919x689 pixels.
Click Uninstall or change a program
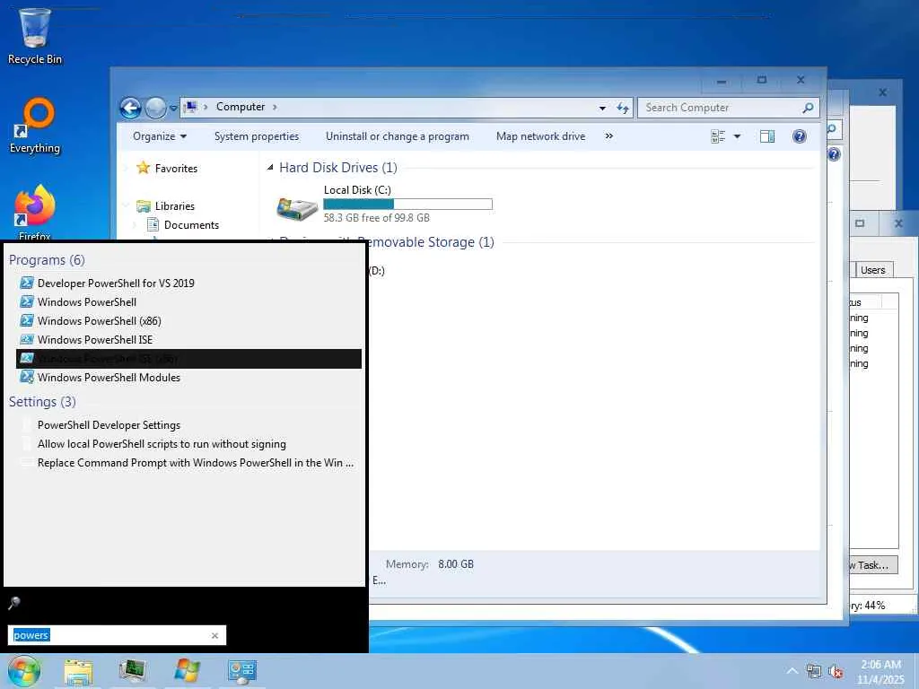pyautogui.click(x=398, y=136)
